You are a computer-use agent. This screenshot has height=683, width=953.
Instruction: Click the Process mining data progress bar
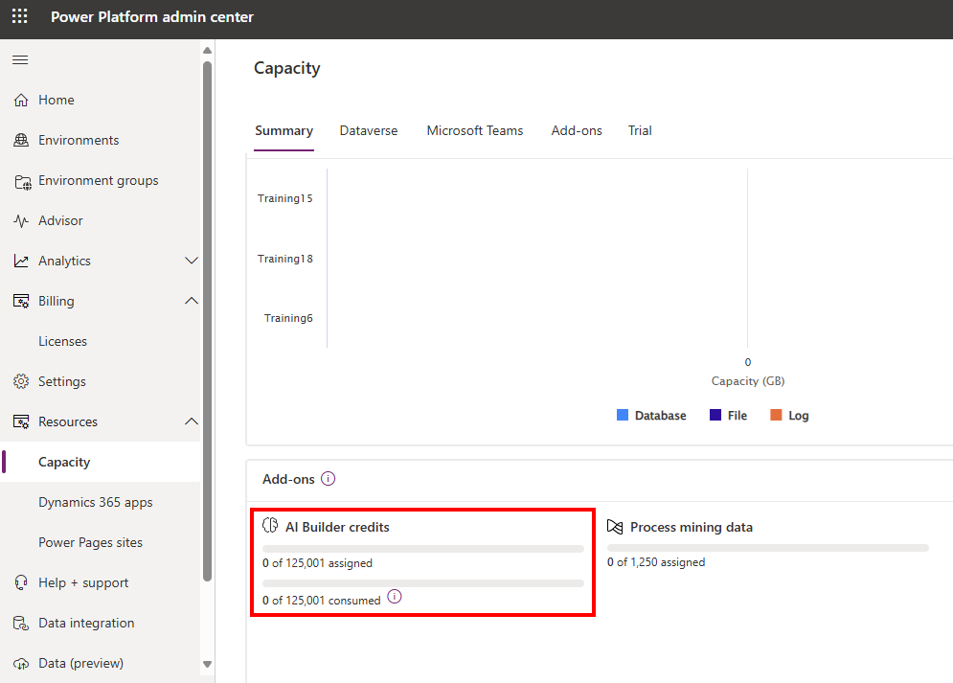coord(767,548)
